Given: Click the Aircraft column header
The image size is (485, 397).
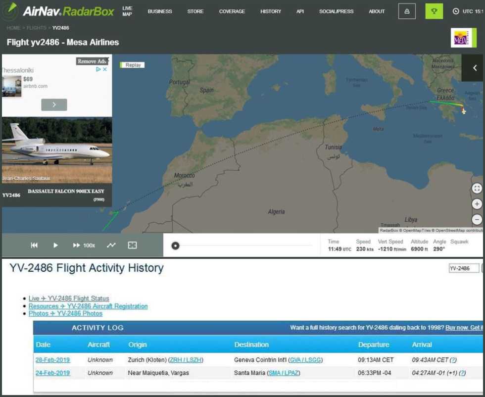Looking at the screenshot, I should [x=98, y=345].
